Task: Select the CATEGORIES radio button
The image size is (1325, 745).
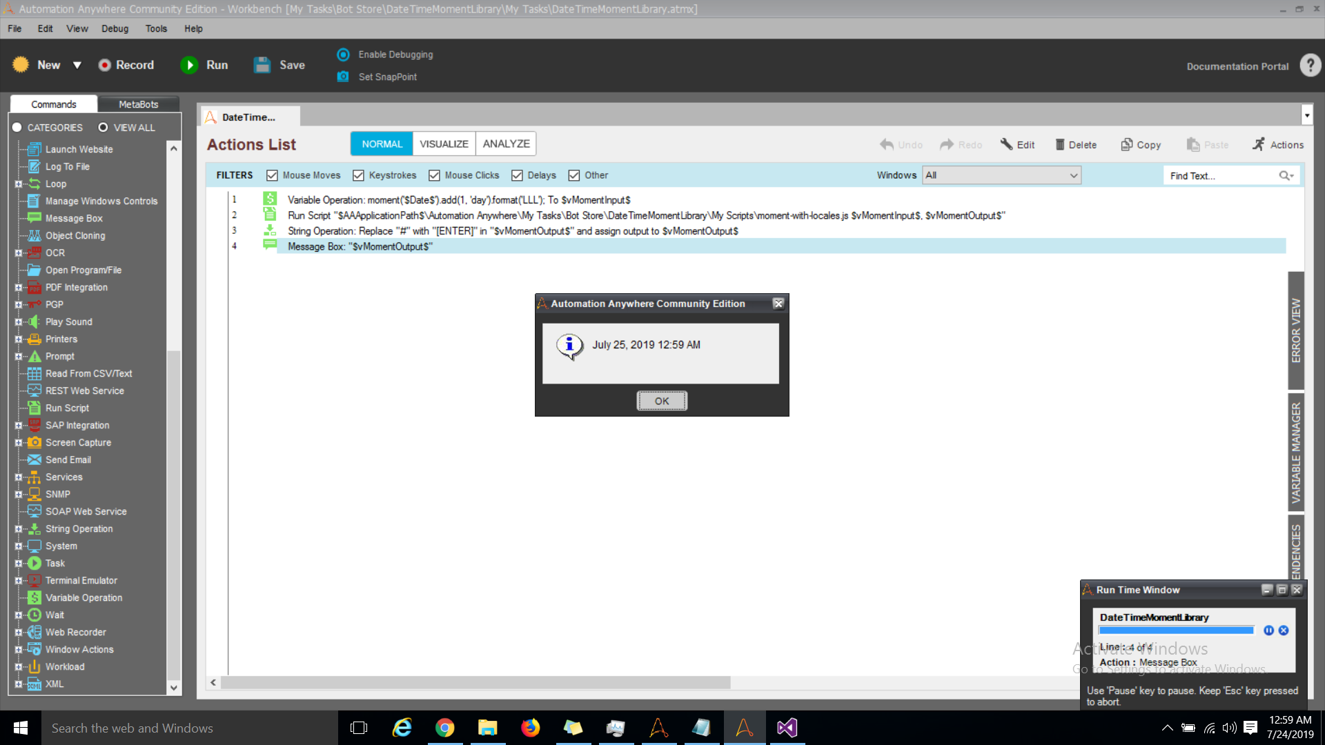Action: (x=17, y=128)
